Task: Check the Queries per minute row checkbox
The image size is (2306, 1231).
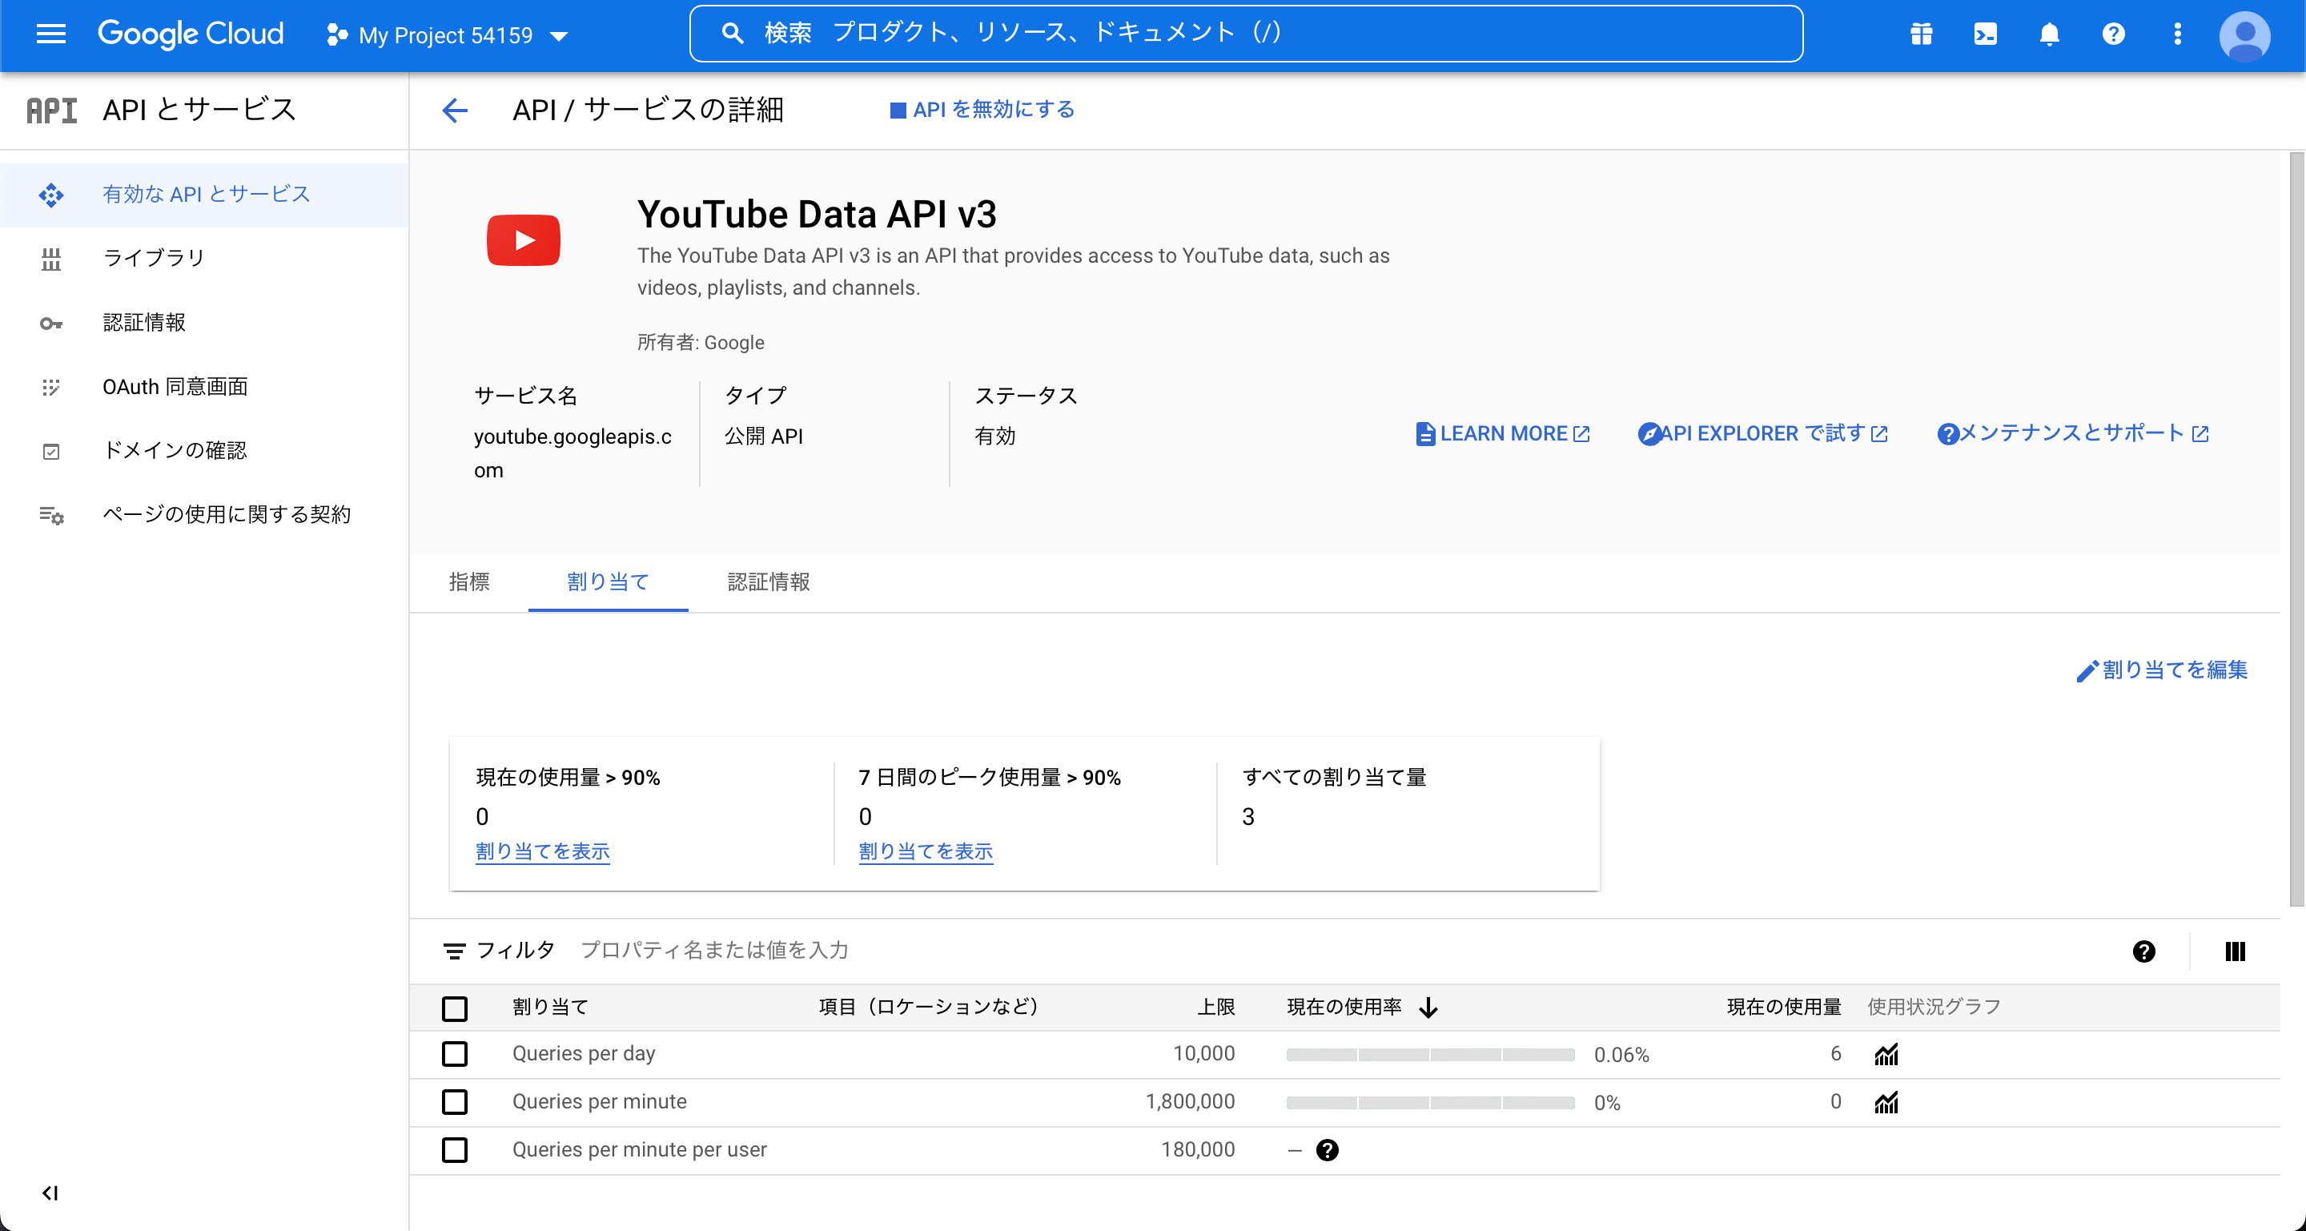Action: pos(456,1102)
